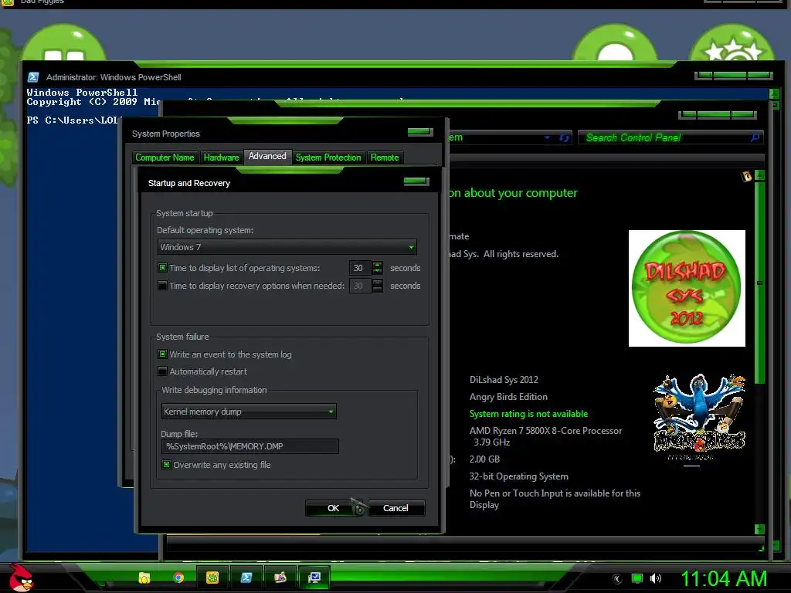Viewport: 791px width, 593px height.
Task: Toggle 'Overwrite any existing file' checkbox
Action: 167,464
